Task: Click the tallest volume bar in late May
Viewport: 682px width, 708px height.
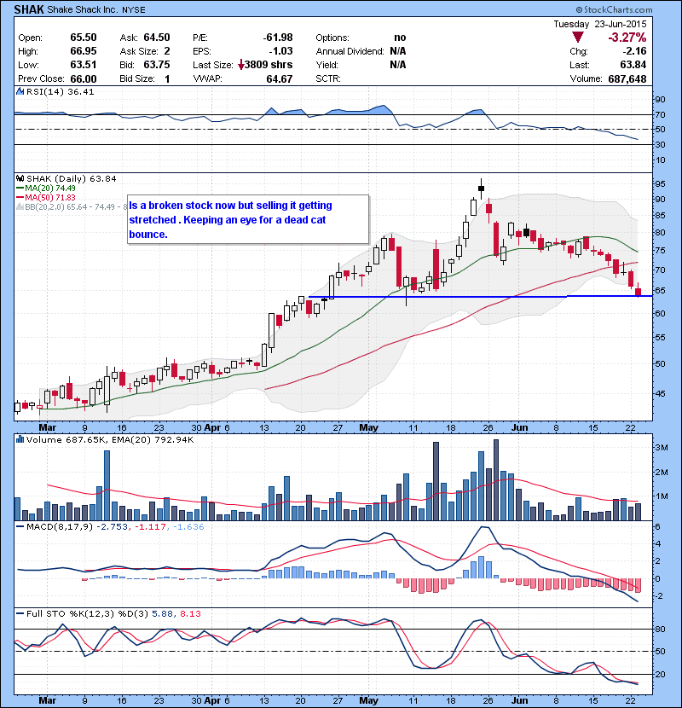Action: (496, 480)
